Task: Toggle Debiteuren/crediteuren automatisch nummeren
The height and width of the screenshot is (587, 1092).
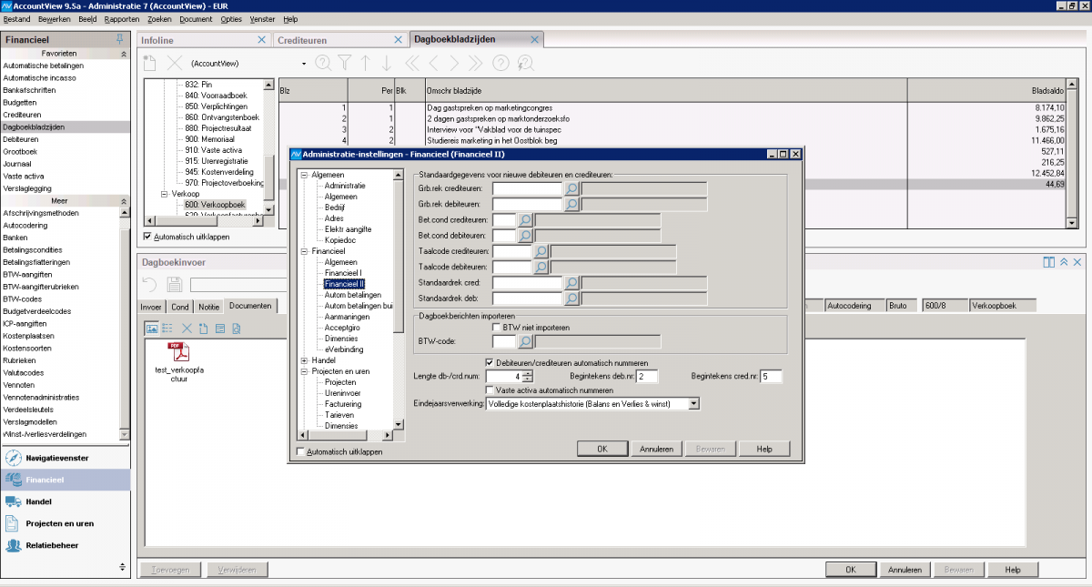Action: (490, 361)
